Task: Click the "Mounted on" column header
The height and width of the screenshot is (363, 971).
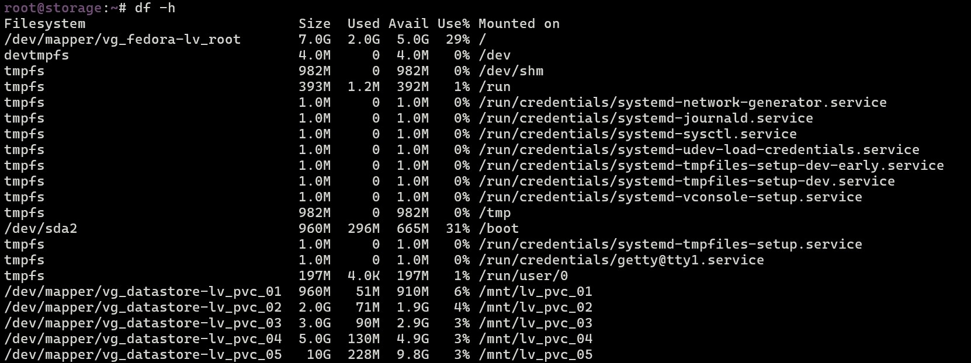Action: 519,24
